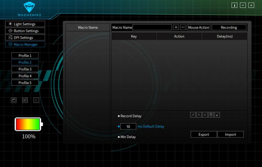Move macro step up with the up arrow

pyautogui.click(x=199, y=115)
